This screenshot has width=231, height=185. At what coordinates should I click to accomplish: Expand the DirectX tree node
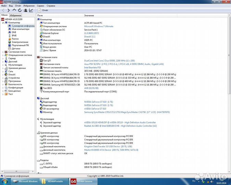click(3, 75)
